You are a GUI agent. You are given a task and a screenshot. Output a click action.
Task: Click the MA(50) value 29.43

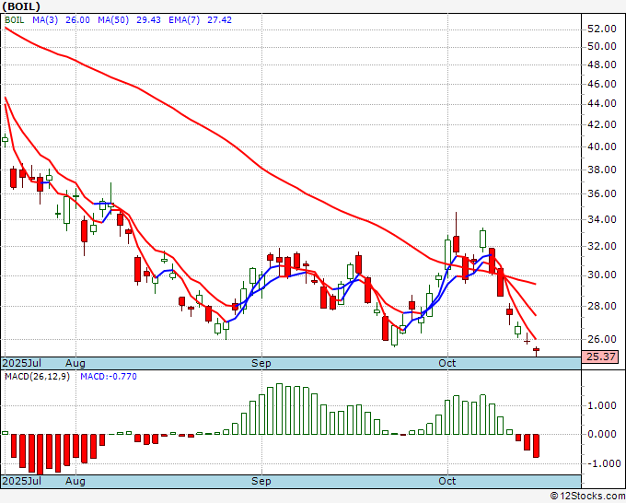(148, 20)
